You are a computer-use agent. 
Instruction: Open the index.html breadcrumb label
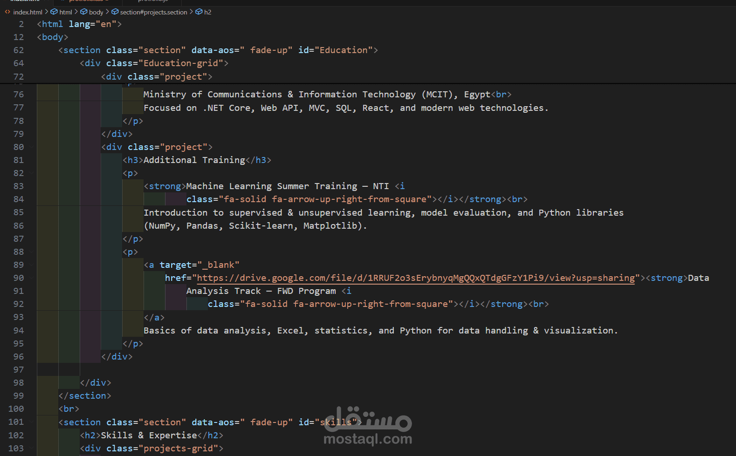pyautogui.click(x=28, y=12)
